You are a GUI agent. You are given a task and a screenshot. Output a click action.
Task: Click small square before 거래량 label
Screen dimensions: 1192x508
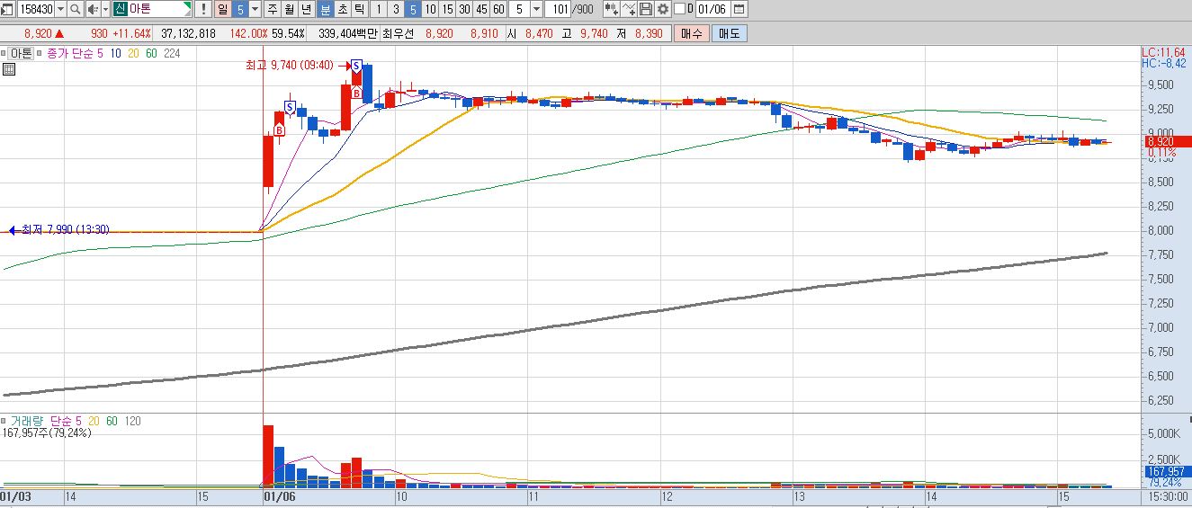(5, 420)
